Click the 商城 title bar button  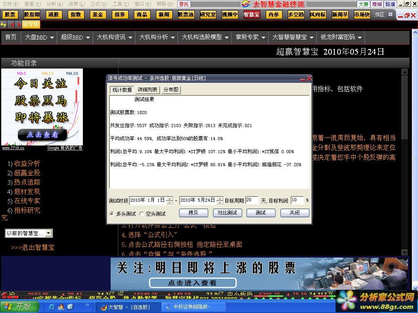(x=377, y=4)
